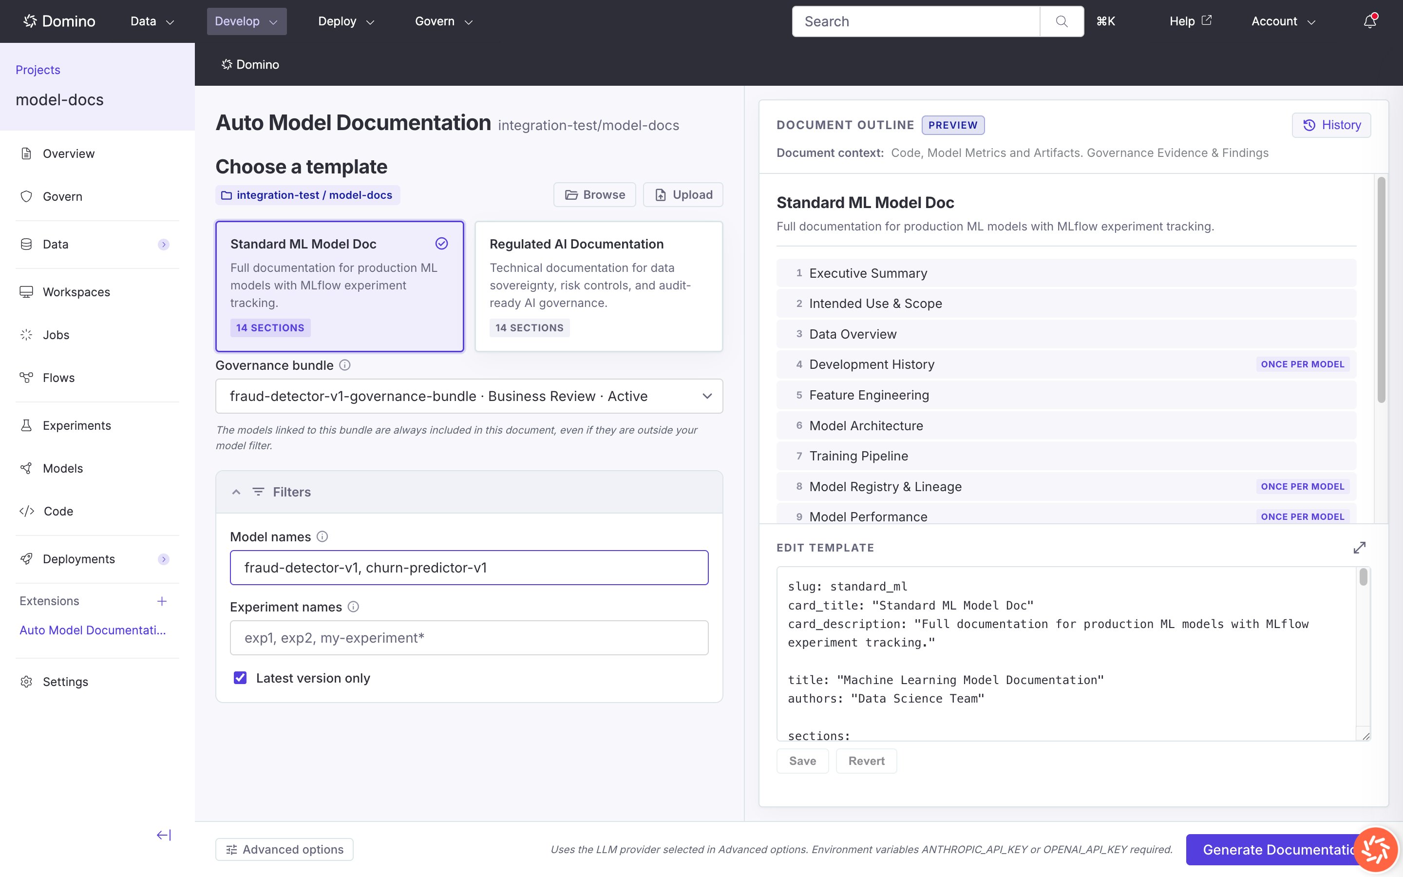Image resolution: width=1403 pixels, height=877 pixels.
Task: Open Jobs from the sidebar
Action: [56, 335]
